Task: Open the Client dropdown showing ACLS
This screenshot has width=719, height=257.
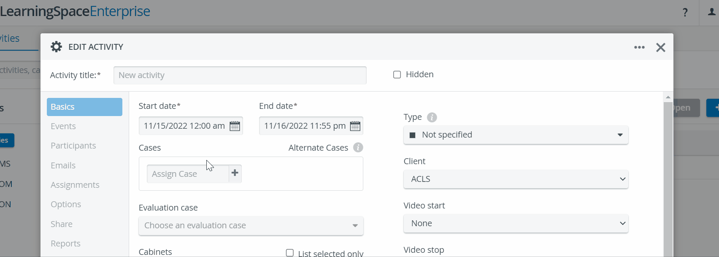Action: [516, 179]
